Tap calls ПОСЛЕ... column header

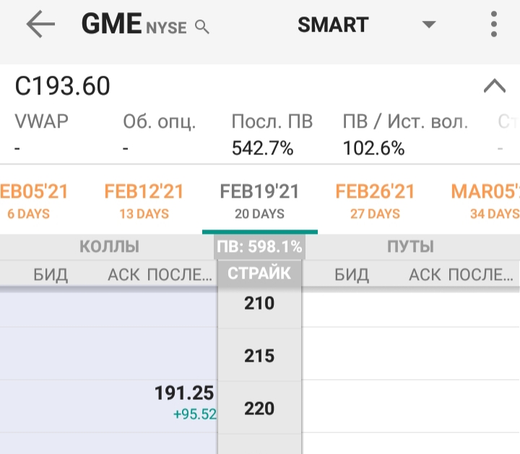(x=180, y=275)
